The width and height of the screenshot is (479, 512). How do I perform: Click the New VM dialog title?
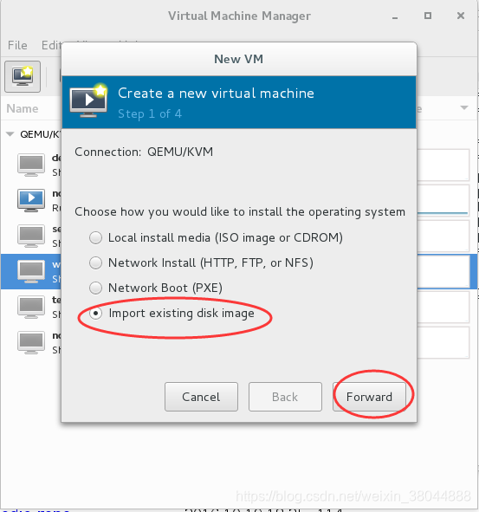click(x=239, y=59)
